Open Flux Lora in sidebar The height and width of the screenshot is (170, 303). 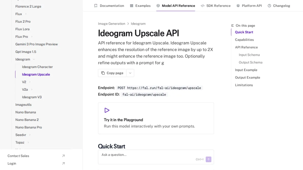pyautogui.click(x=22, y=29)
